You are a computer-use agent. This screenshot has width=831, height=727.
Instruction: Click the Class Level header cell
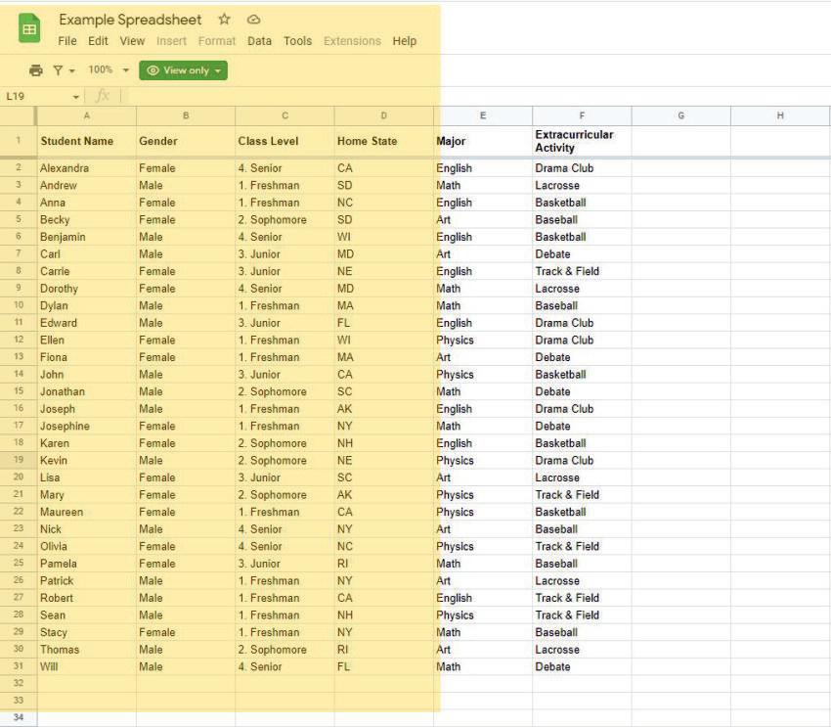coord(284,141)
